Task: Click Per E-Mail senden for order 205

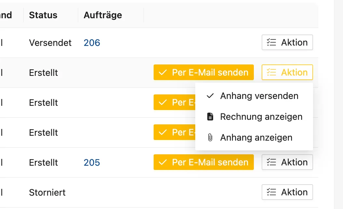Action: tap(204, 162)
